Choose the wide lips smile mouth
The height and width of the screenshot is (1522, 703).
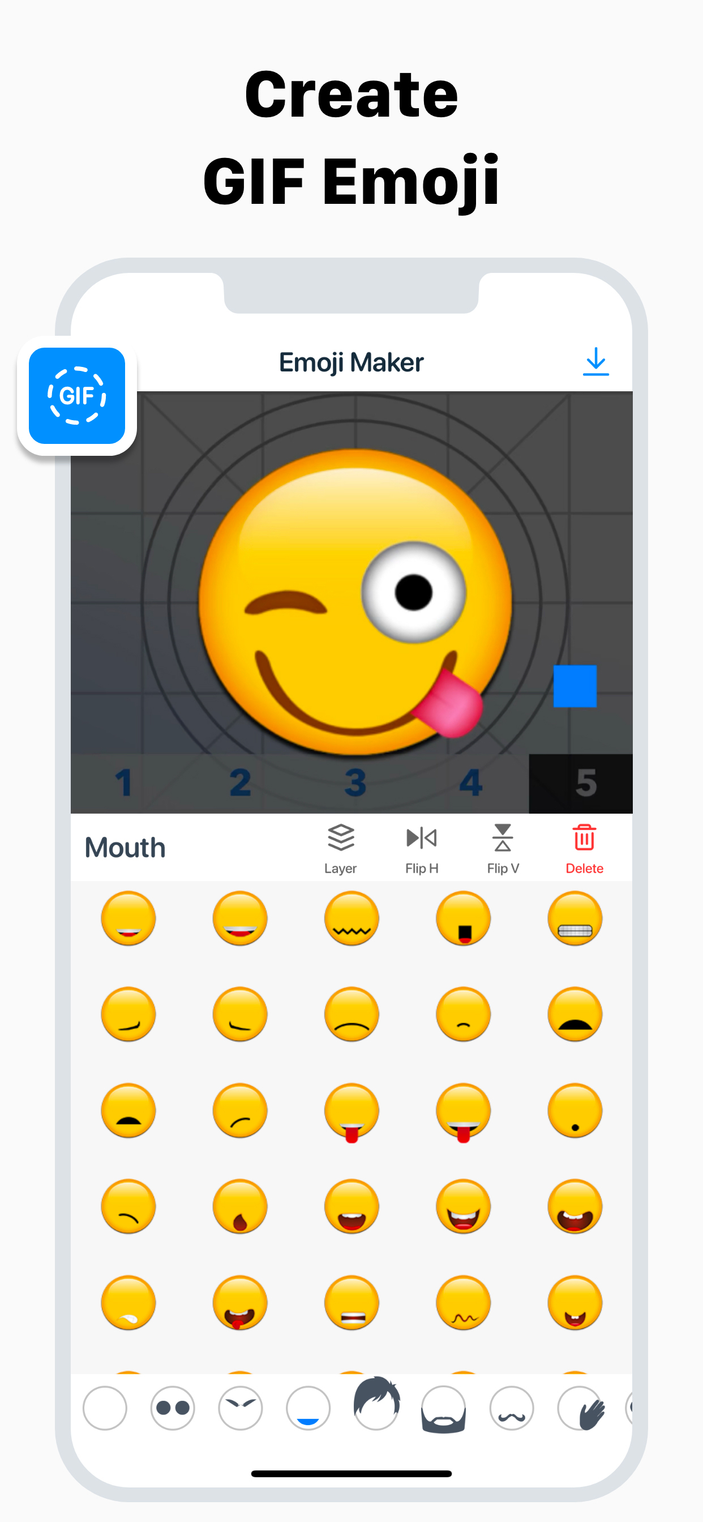coord(240,918)
